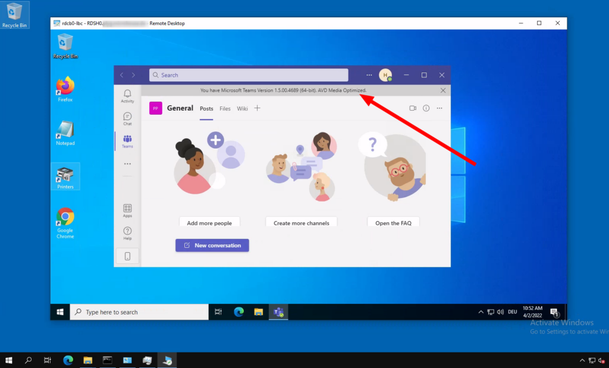
Task: Open Help in Teams sidebar
Action: pos(127,233)
